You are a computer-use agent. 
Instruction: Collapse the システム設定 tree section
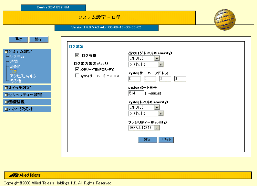pyautogui.click(x=6, y=52)
